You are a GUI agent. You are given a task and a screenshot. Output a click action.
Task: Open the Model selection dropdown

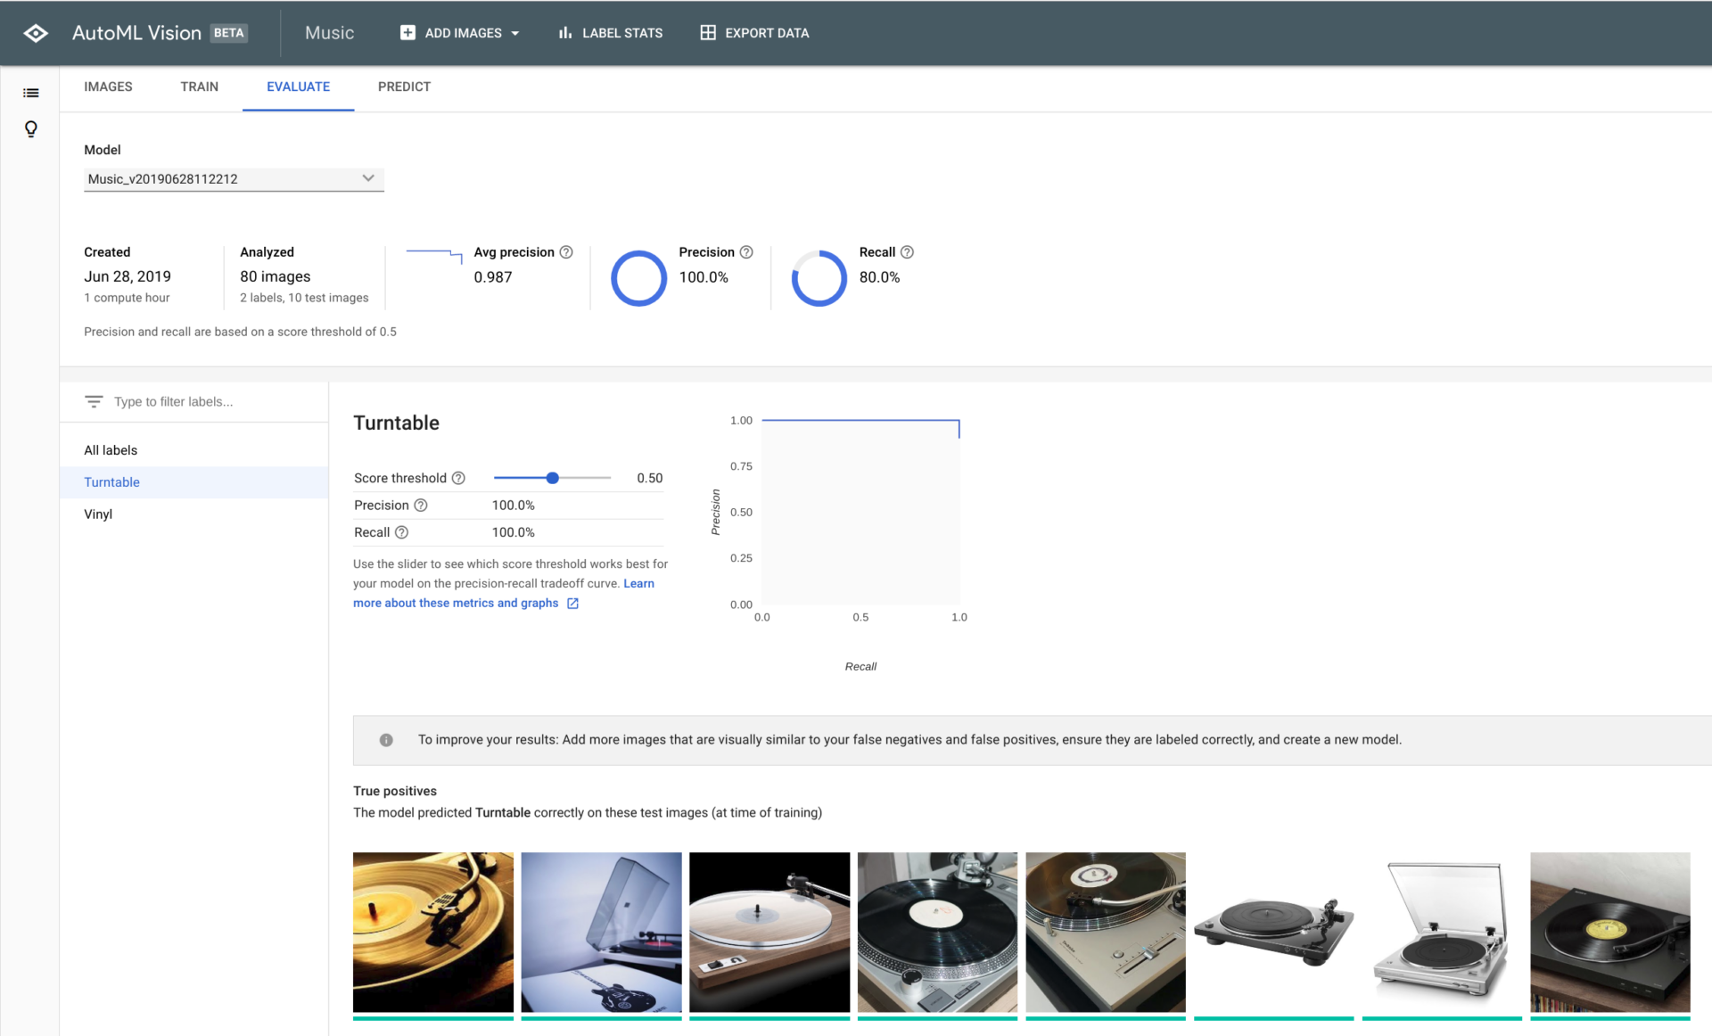coord(234,179)
